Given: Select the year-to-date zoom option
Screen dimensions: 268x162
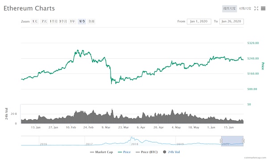Looking at the screenshot, I should [x=82, y=21].
